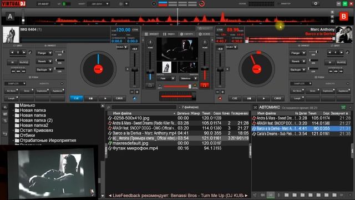The image size is (355, 200).
Task: Open the layout dropdown in top bar
Action: [99, 4]
